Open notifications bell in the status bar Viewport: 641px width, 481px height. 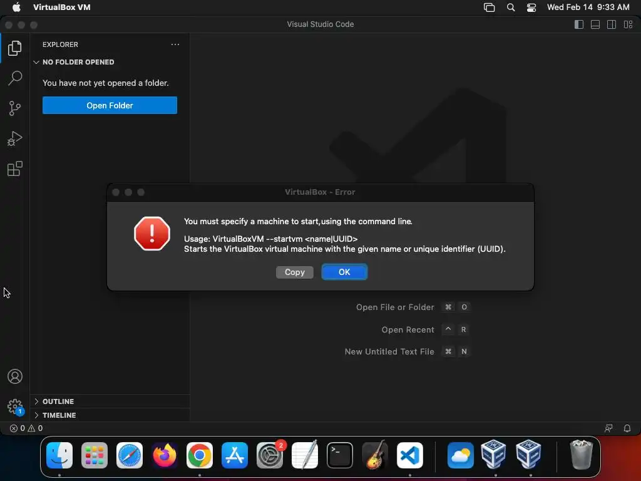627,428
